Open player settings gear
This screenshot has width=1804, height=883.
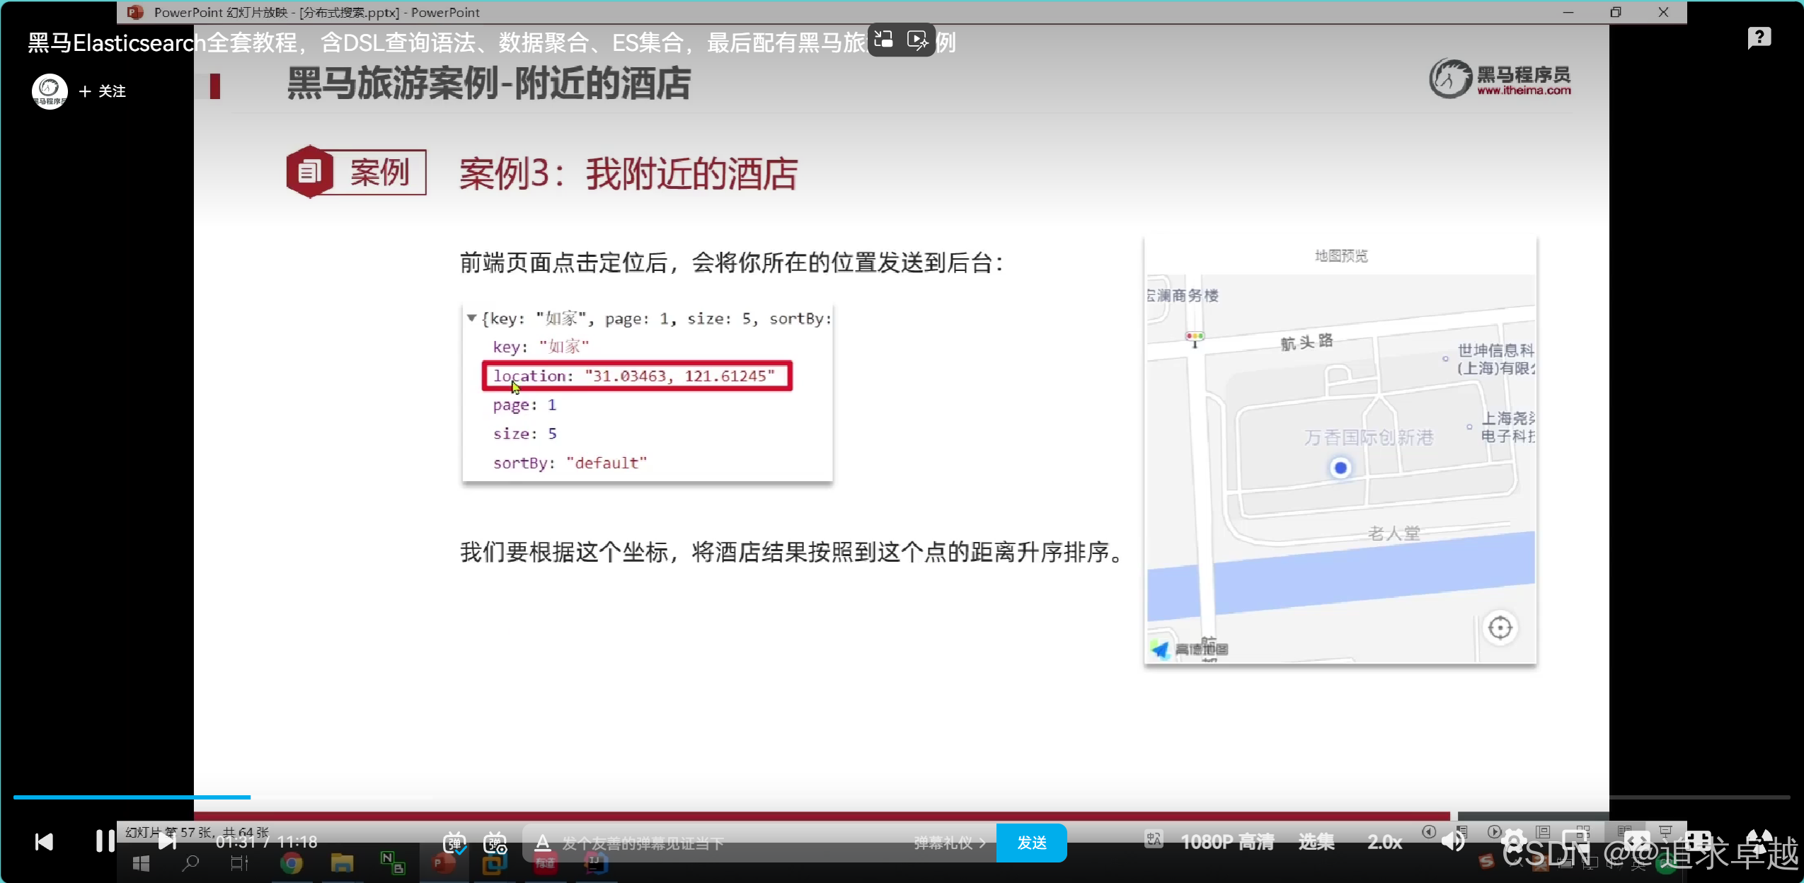tap(1514, 842)
